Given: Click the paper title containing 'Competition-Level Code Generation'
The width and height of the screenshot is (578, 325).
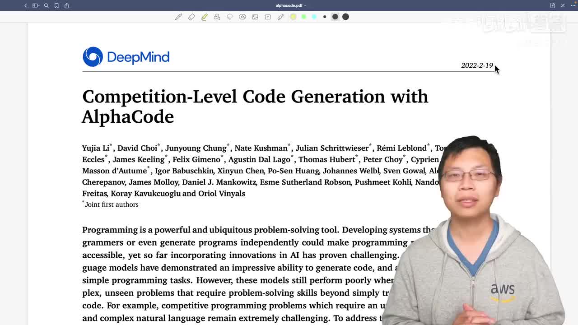Looking at the screenshot, I should click(255, 107).
